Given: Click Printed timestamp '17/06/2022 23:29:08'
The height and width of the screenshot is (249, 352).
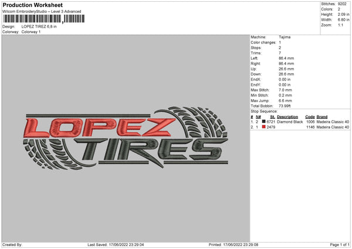Looking at the screenshot, I should (241, 245).
